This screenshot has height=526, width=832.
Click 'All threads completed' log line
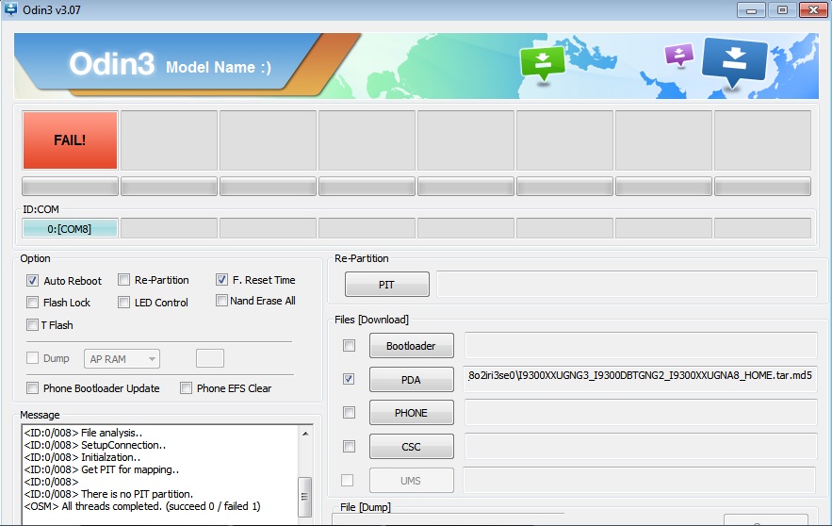(142, 506)
